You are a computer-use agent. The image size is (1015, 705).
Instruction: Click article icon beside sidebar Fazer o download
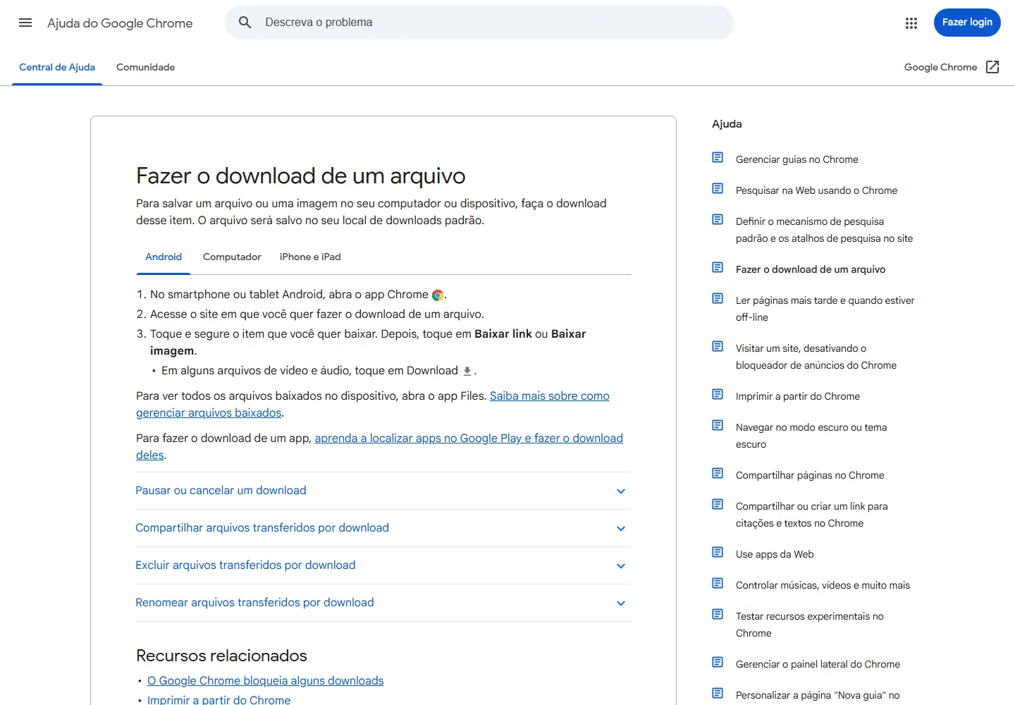(718, 267)
